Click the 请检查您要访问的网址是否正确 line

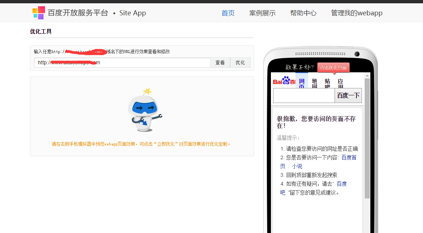coord(322,149)
